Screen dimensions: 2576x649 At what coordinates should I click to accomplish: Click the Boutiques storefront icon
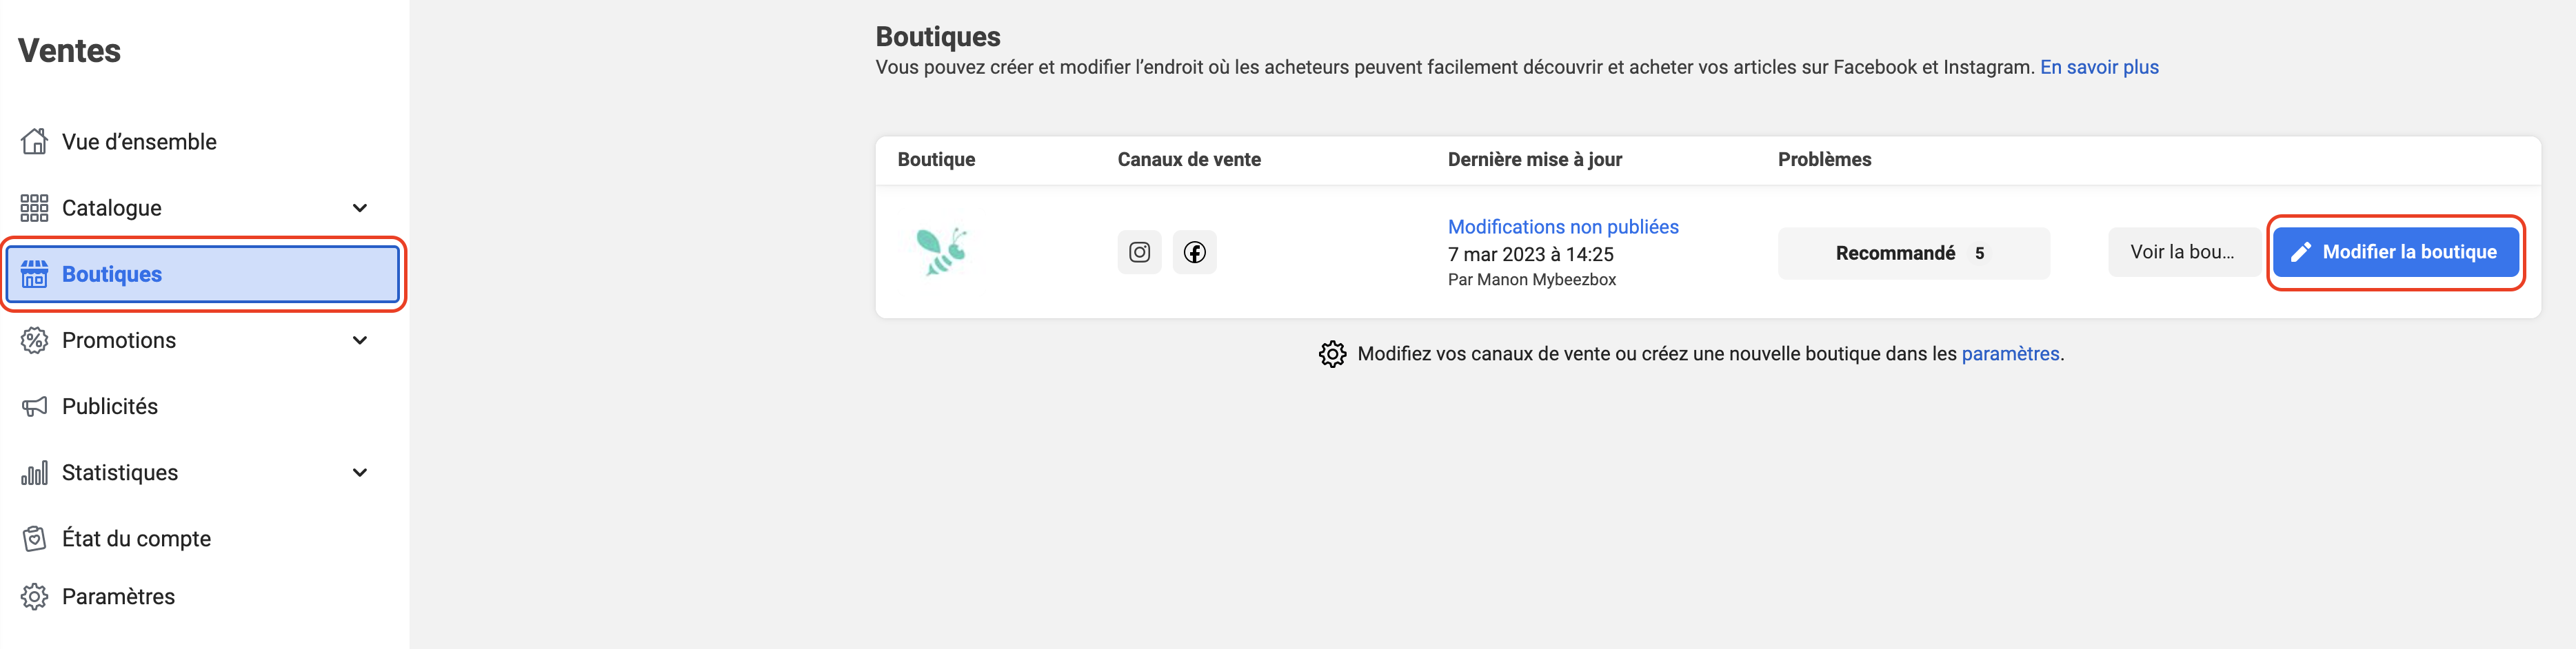(x=34, y=274)
